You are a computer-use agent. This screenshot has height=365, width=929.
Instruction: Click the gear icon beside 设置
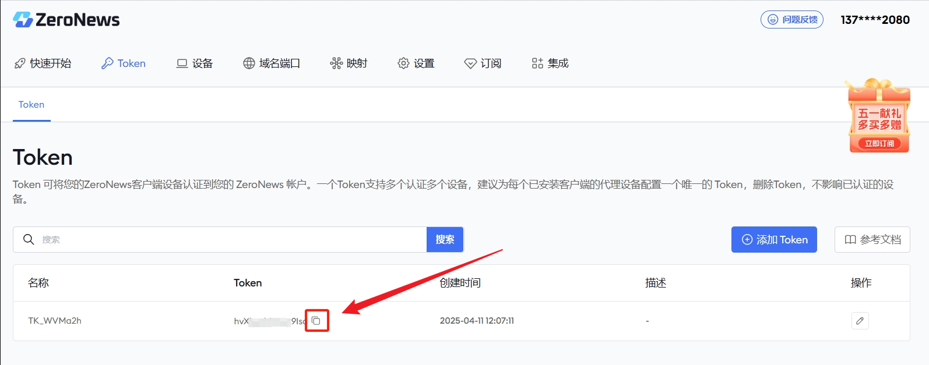(x=403, y=63)
